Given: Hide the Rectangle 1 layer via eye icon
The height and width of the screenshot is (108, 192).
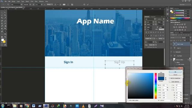Looking at the screenshot, I should click(x=171, y=52).
